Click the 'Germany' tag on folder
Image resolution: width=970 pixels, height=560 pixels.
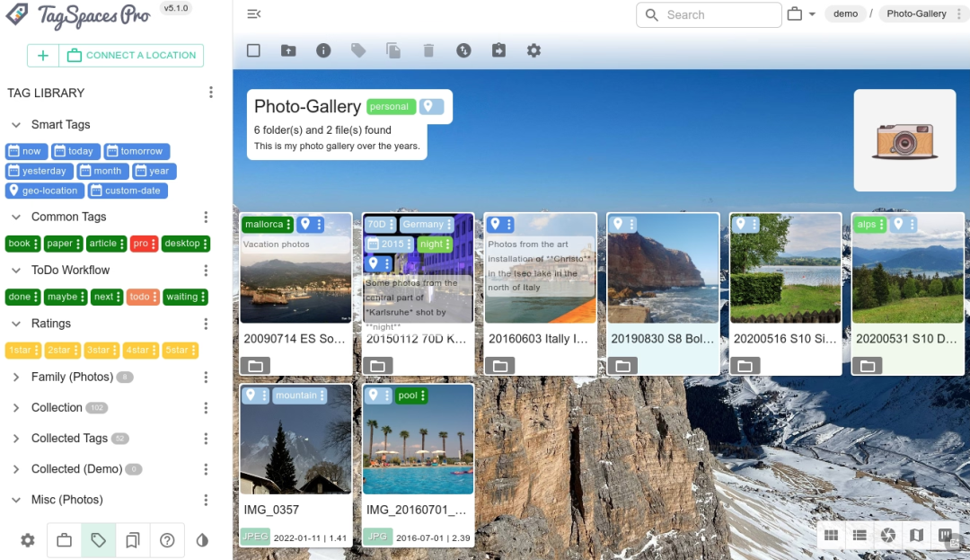[427, 224]
